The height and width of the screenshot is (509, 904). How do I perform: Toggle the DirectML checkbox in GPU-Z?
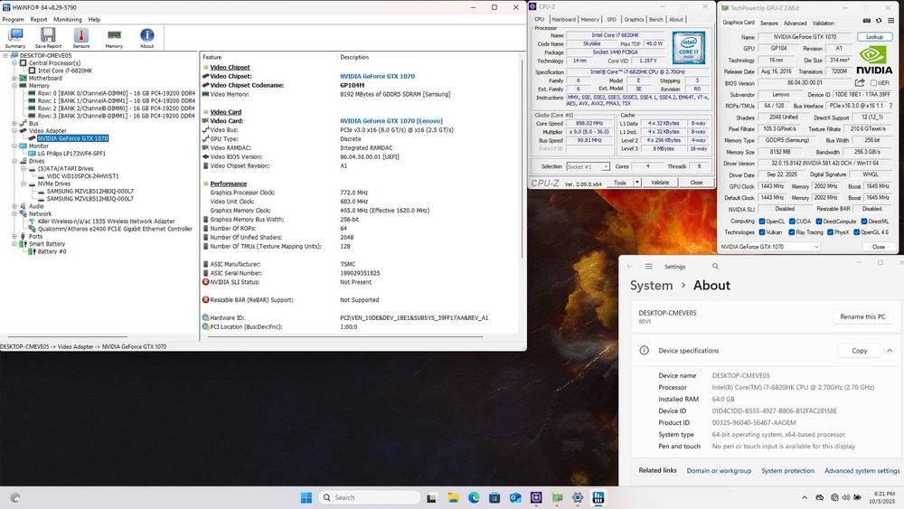(864, 222)
